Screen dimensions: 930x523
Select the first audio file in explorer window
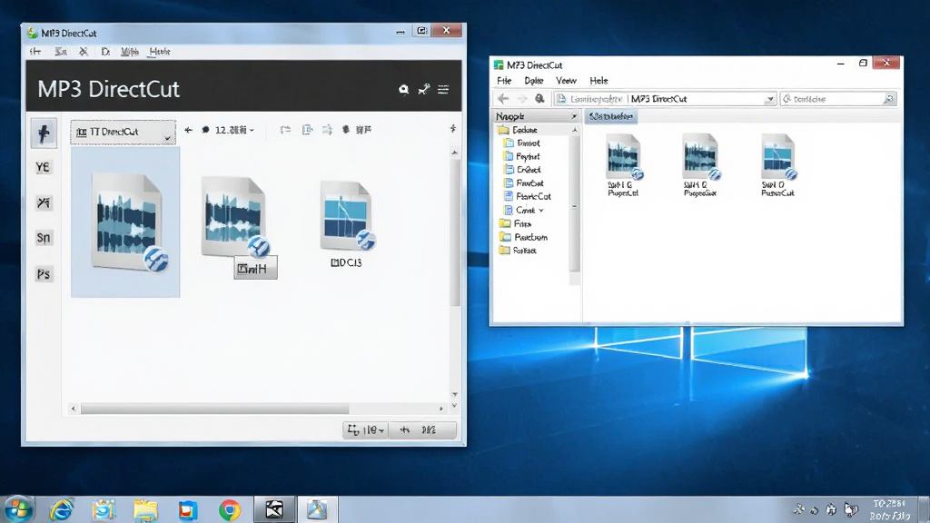(x=623, y=165)
